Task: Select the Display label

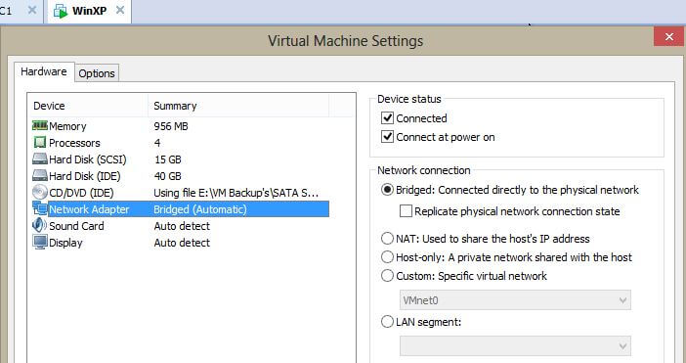Action: click(x=65, y=243)
